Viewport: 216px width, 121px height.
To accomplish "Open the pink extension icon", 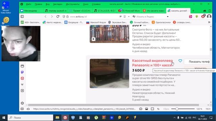I will [x=190, y=16].
